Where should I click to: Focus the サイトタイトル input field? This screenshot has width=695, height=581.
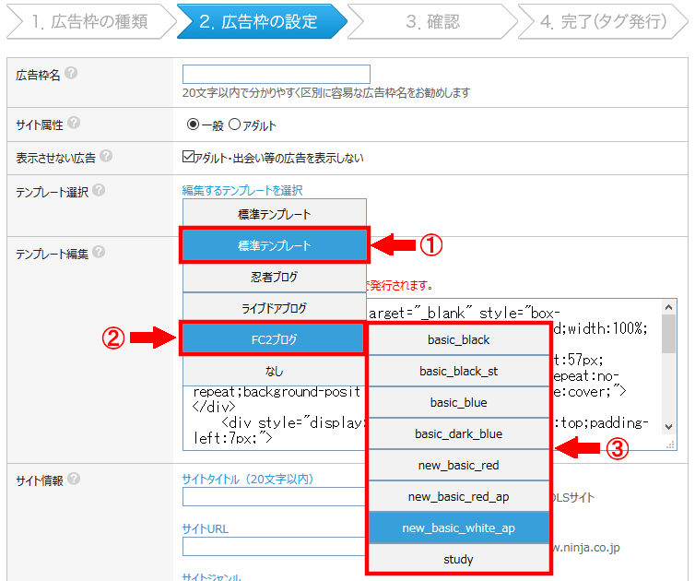(274, 497)
